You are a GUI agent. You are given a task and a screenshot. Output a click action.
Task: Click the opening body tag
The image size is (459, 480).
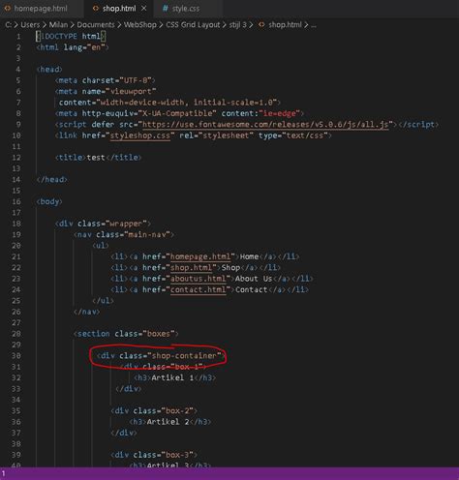(49, 201)
